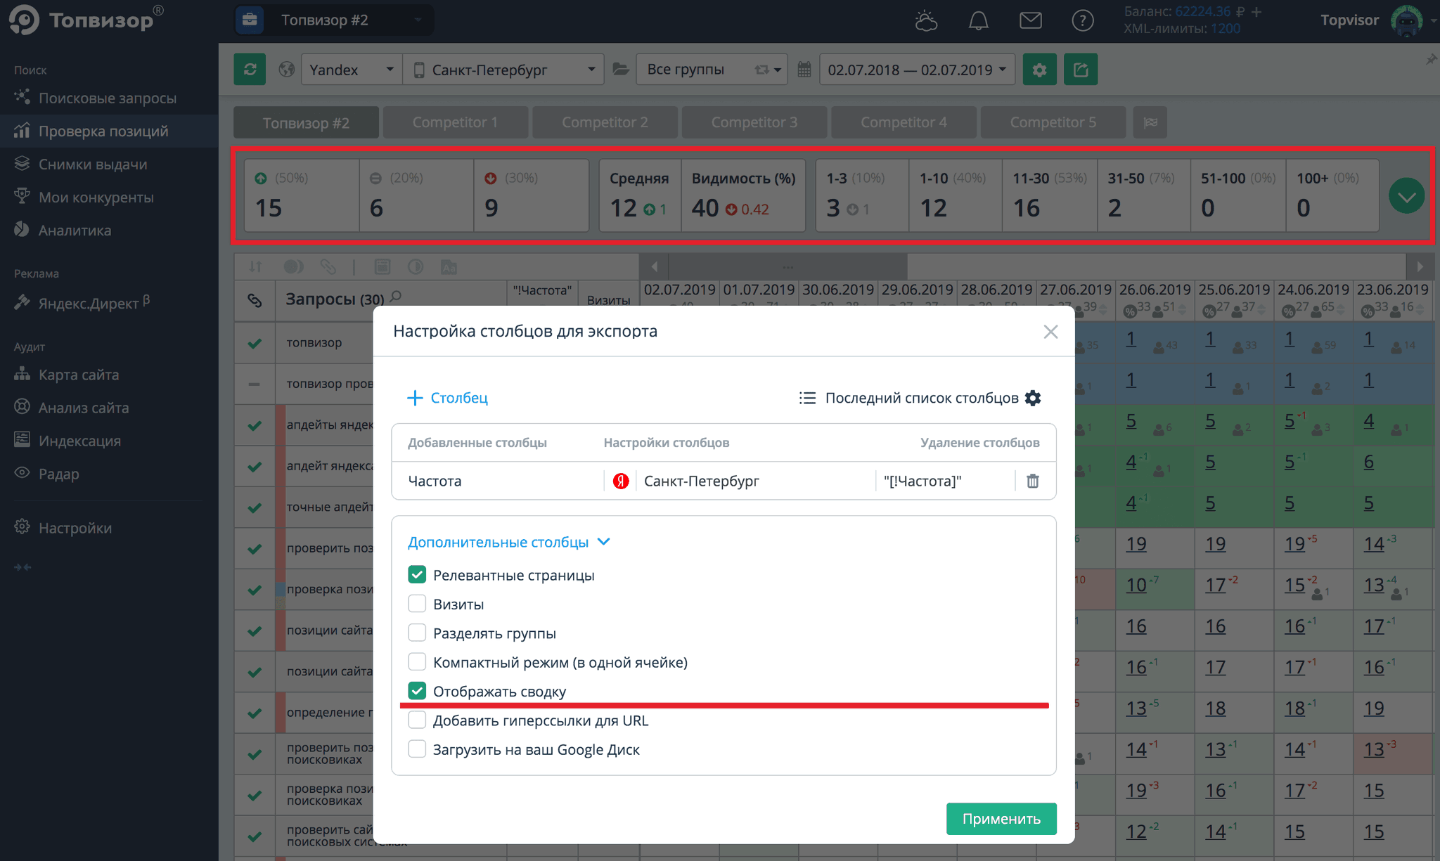Click the green refresh positions icon

click(x=250, y=70)
